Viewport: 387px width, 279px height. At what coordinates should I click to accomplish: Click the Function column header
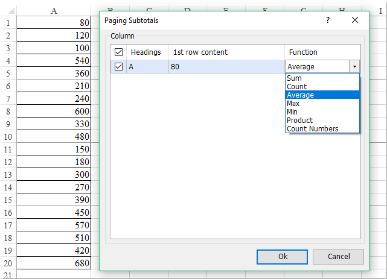click(303, 52)
